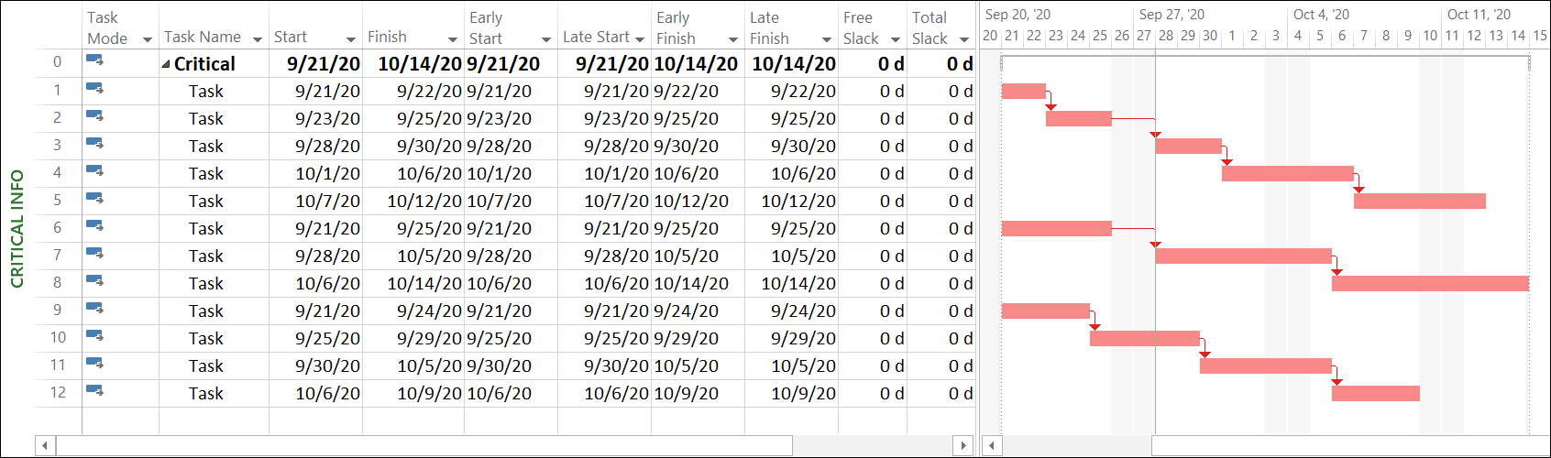Click the task mode icon in row 12
The image size is (1551, 458).
click(94, 391)
